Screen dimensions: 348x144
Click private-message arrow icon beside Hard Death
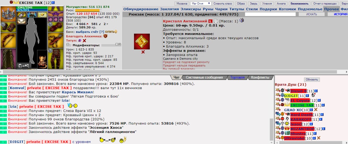pos(278,114)
